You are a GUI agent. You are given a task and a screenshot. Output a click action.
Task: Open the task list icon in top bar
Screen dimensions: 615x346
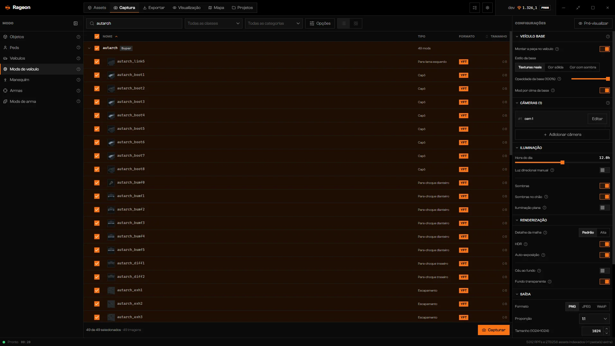pyautogui.click(x=475, y=8)
